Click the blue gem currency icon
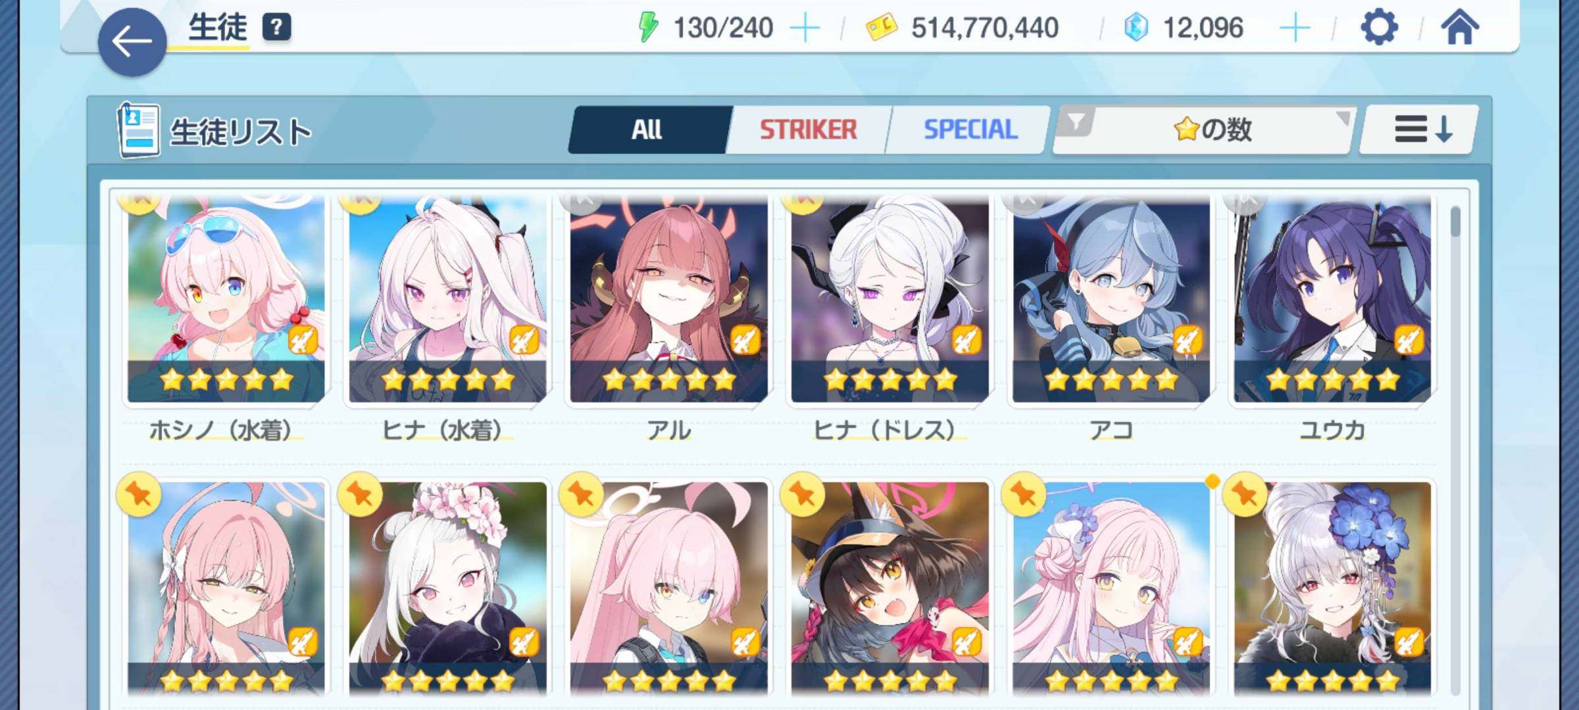Image resolution: width=1579 pixels, height=710 pixels. pos(1136,28)
